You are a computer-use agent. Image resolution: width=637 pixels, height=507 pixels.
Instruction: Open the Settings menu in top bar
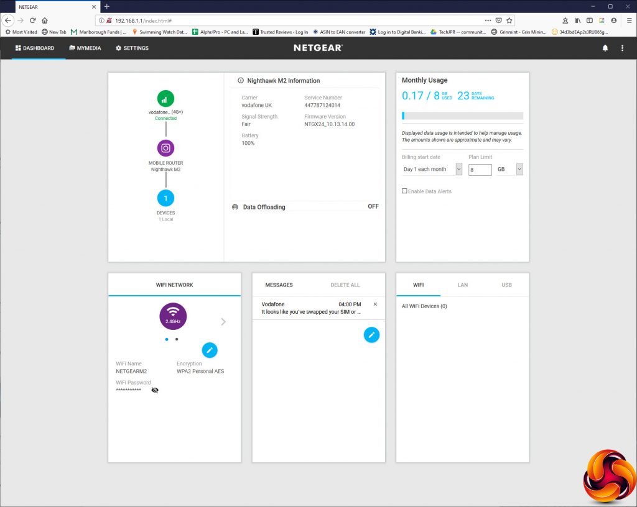point(132,48)
